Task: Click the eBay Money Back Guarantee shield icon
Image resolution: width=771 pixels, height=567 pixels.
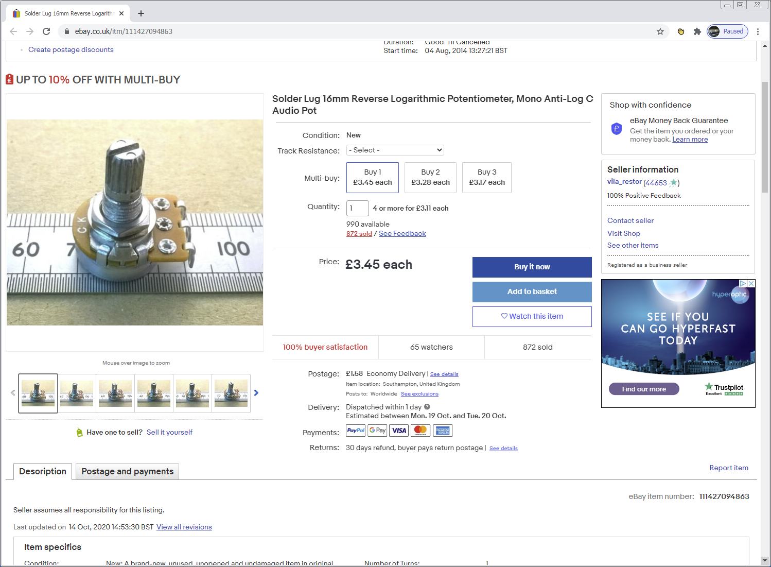Action: (616, 129)
